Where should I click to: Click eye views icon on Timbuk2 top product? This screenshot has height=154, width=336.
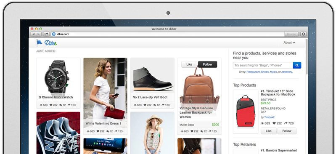point(262,123)
